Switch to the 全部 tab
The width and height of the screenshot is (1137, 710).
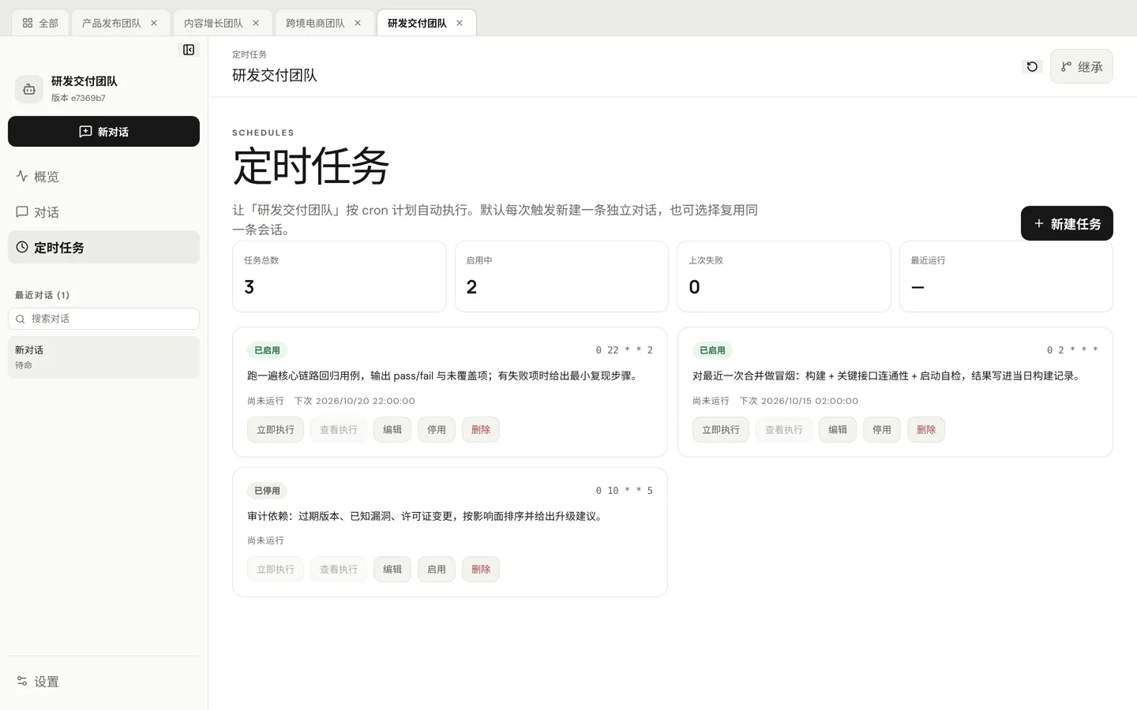[40, 23]
